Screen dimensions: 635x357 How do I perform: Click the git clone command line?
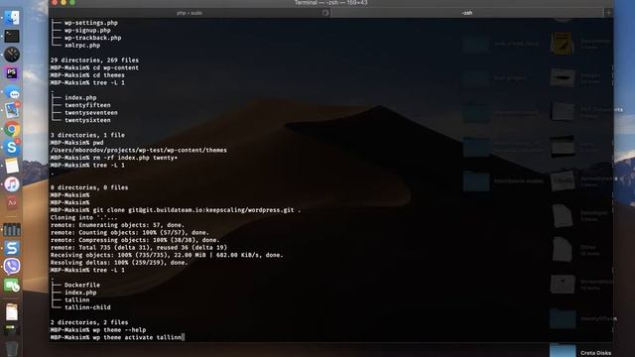click(x=176, y=210)
